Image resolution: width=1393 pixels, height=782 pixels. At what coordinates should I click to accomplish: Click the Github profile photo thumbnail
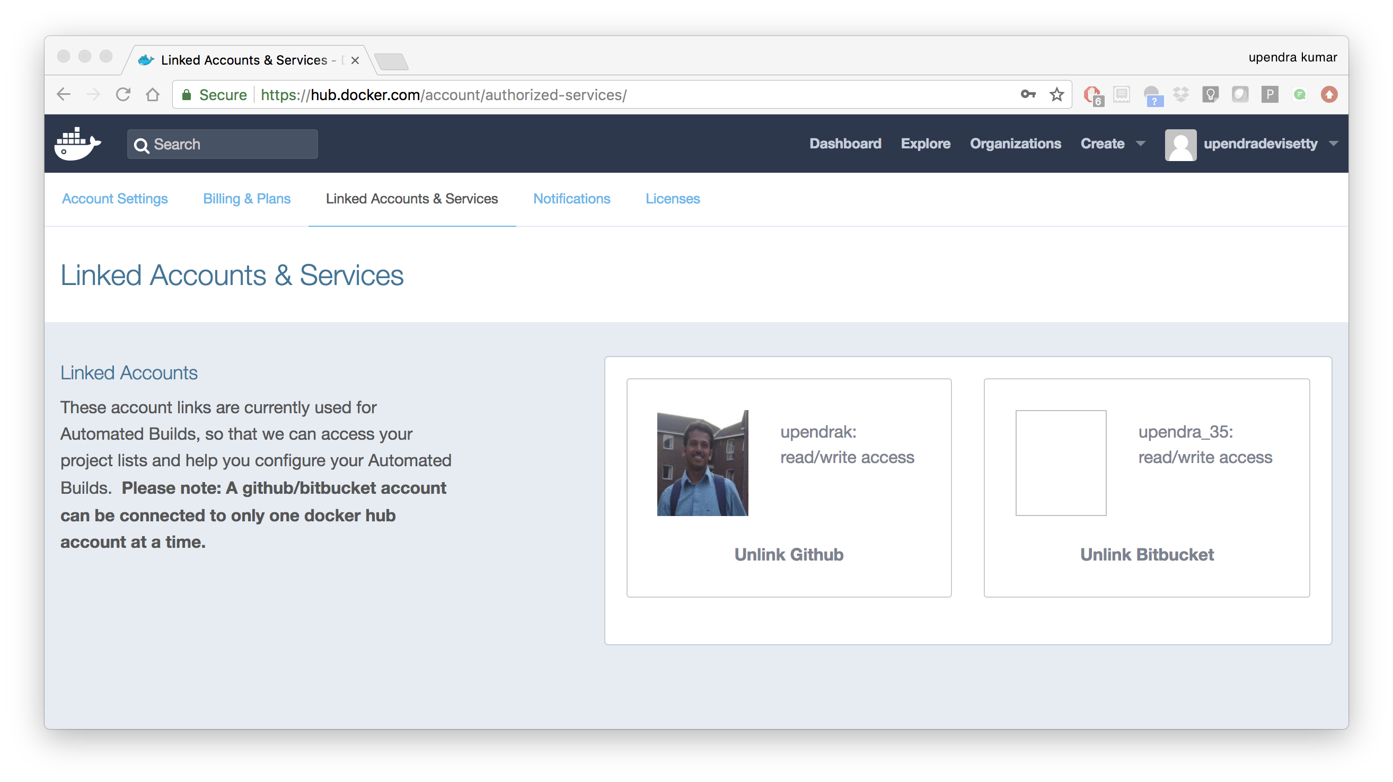point(702,463)
